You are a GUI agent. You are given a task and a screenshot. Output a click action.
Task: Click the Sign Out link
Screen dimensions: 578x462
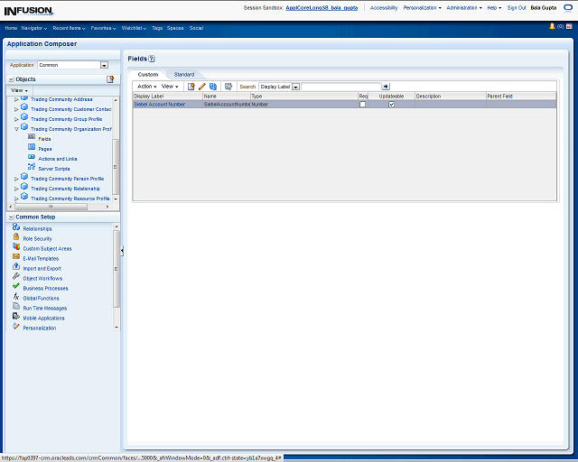[517, 7]
